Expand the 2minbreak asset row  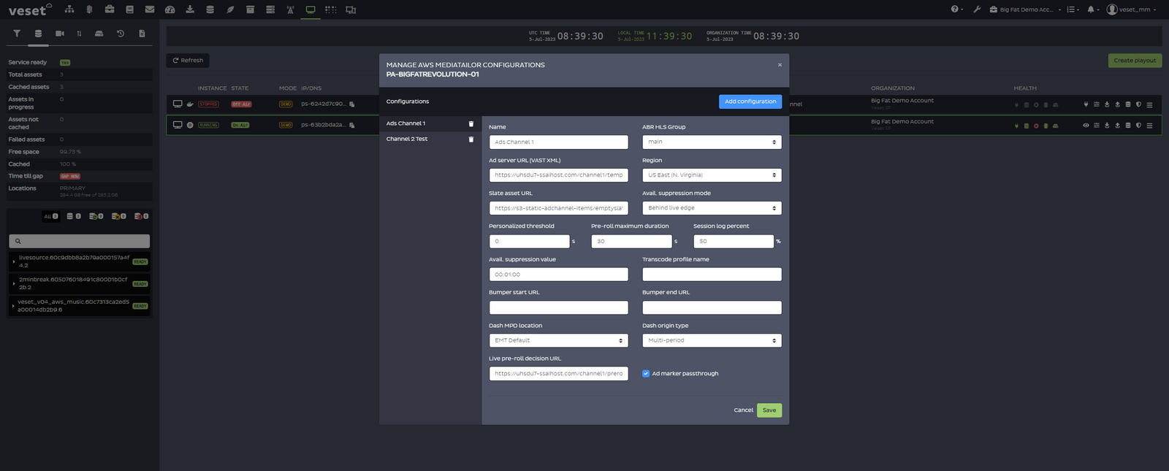click(x=13, y=283)
